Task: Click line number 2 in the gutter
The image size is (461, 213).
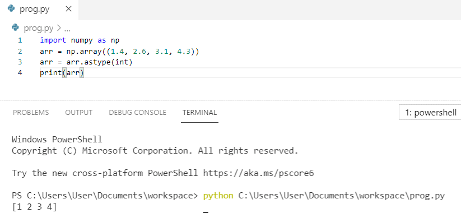Action: coord(20,52)
